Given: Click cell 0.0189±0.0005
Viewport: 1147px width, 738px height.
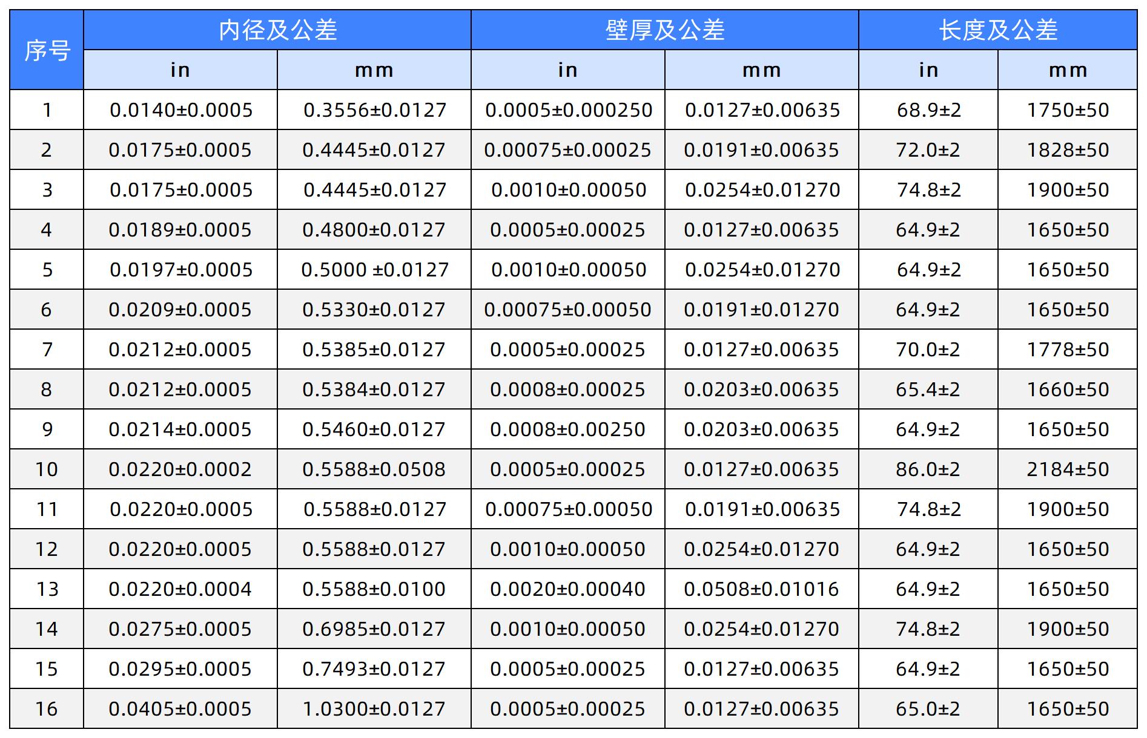Looking at the screenshot, I should coord(180,229).
